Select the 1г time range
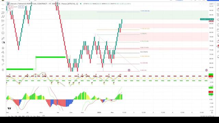The height and width of the screenshot is (123, 219). tap(31, 116)
